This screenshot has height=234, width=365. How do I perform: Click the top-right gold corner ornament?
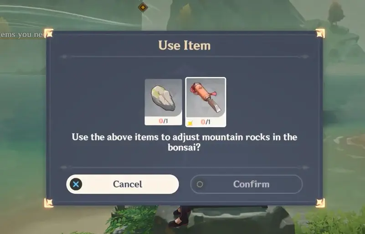320,33
